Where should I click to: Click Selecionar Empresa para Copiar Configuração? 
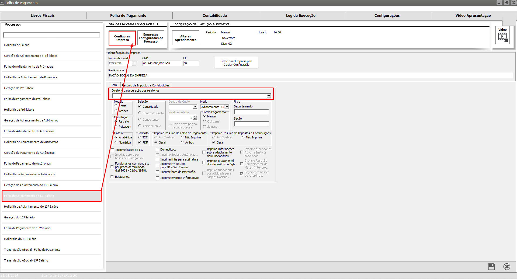tap(237, 63)
